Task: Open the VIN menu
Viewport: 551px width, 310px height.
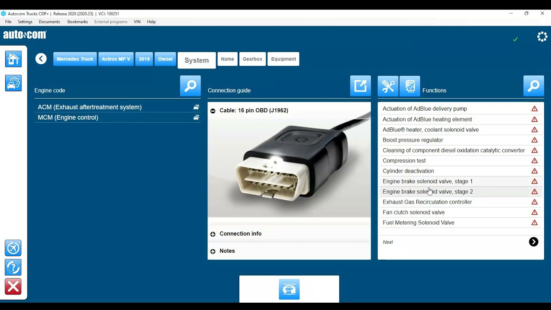Action: [x=137, y=22]
